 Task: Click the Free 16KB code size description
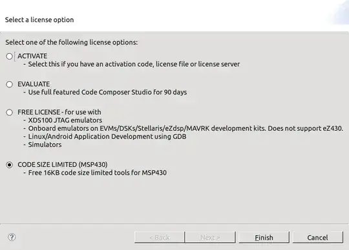95,173
